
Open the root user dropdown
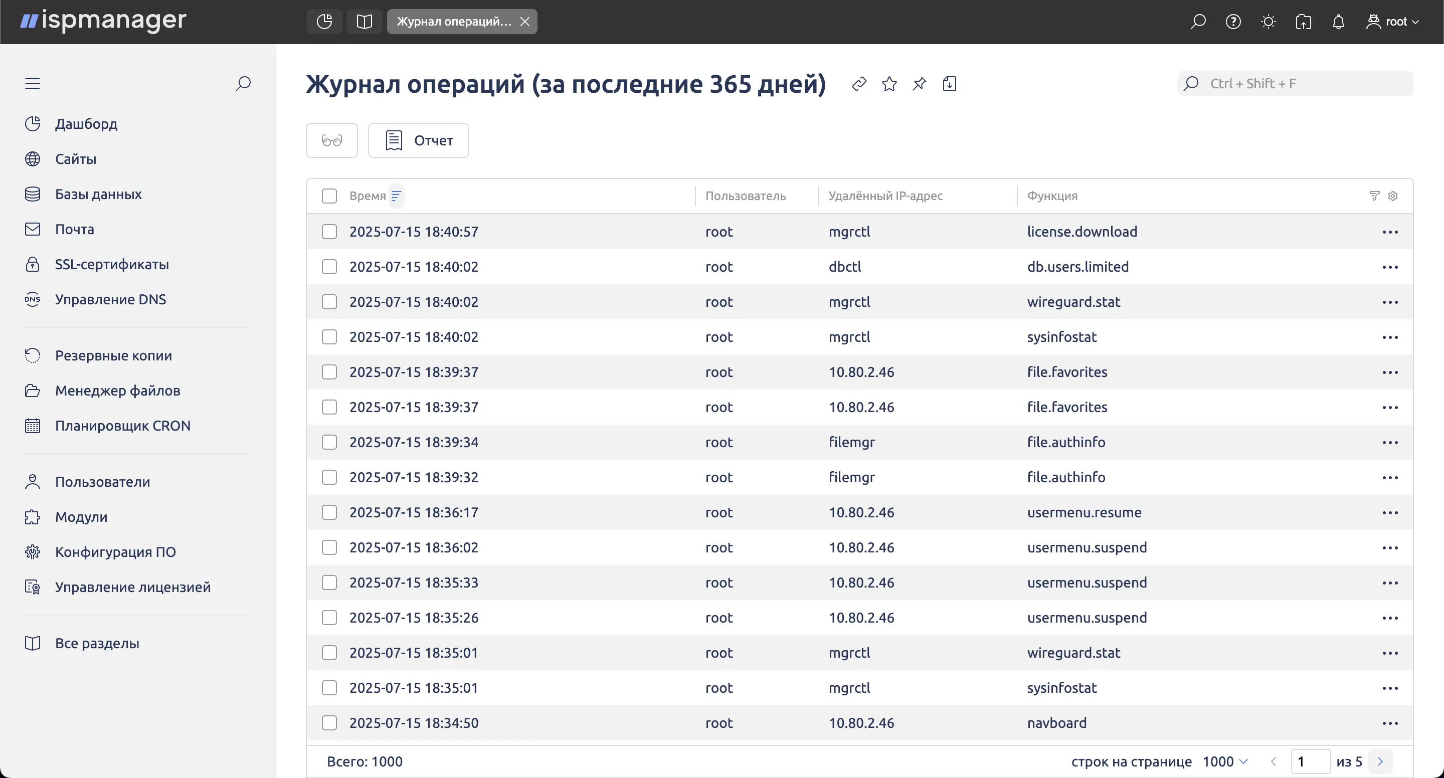(x=1393, y=21)
